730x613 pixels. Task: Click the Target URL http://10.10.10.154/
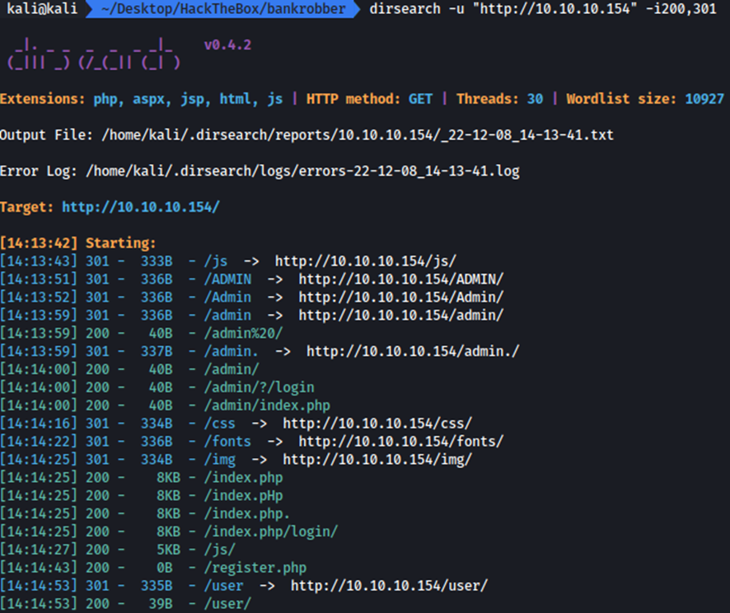coord(140,208)
